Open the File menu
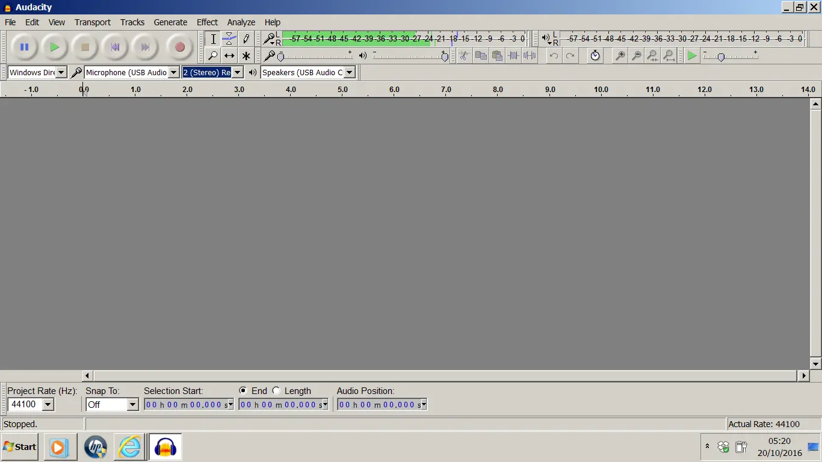 pos(10,22)
